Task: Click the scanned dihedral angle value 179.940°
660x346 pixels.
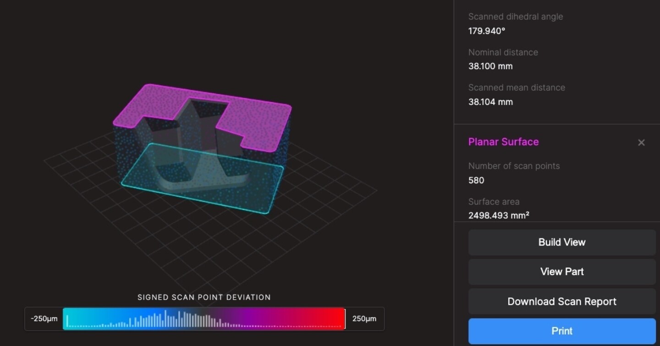Action: click(x=486, y=31)
